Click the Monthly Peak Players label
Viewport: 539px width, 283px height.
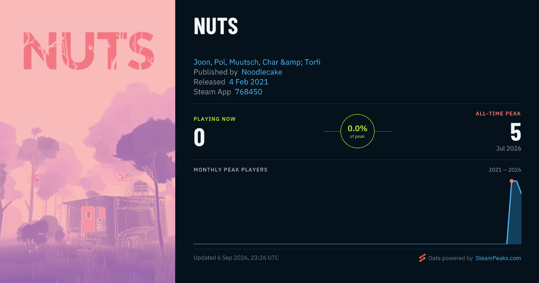[x=230, y=170]
